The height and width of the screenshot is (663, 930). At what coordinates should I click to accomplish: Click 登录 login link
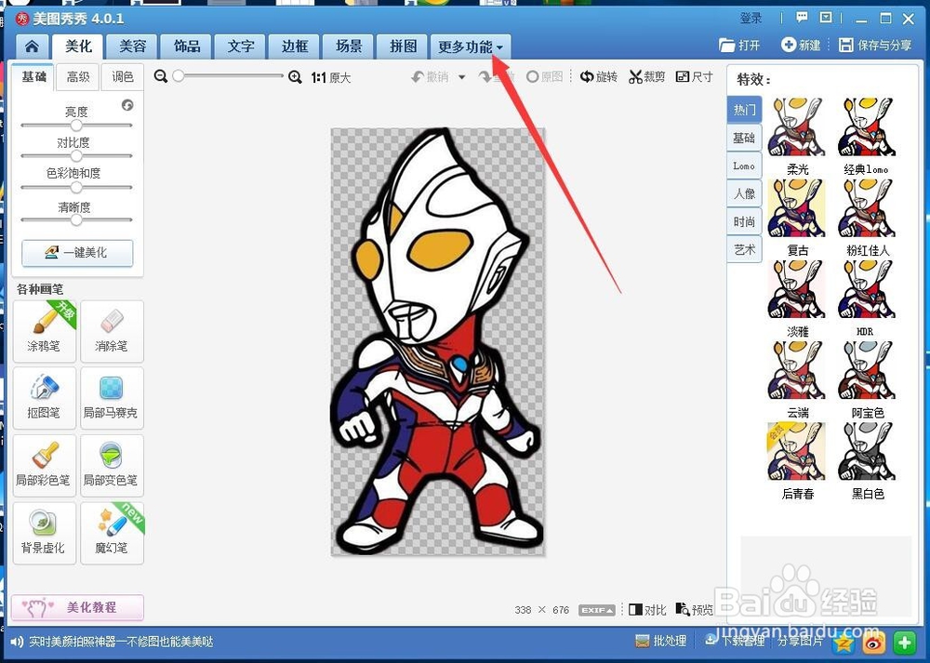coord(751,18)
